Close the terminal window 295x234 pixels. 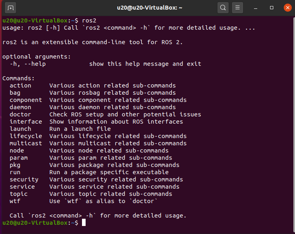287,8
